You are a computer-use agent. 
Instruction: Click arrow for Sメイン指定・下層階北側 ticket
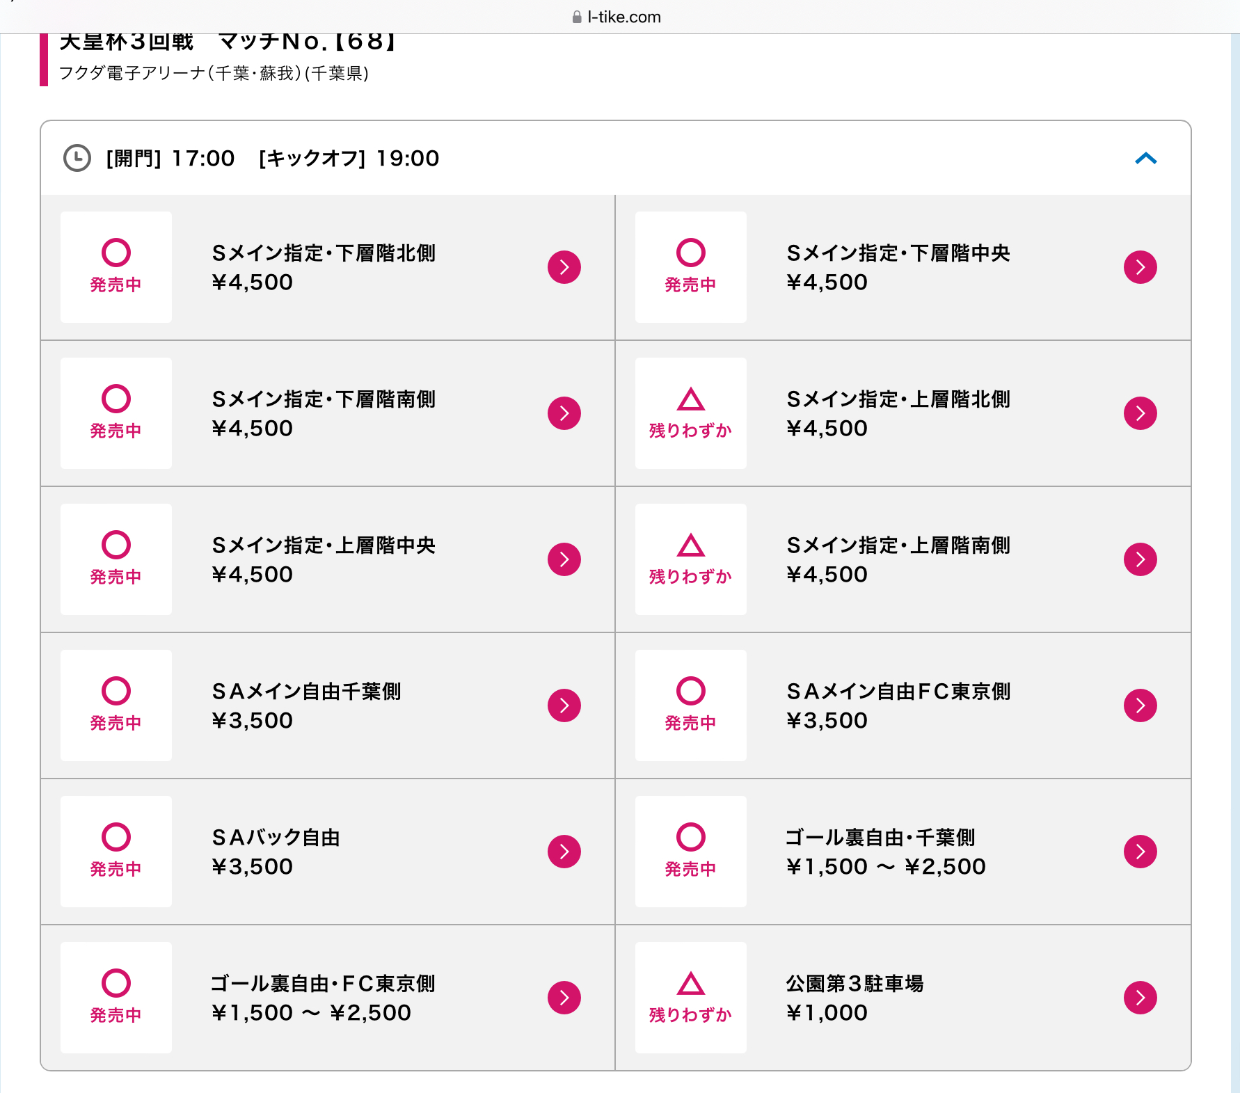pyautogui.click(x=564, y=267)
